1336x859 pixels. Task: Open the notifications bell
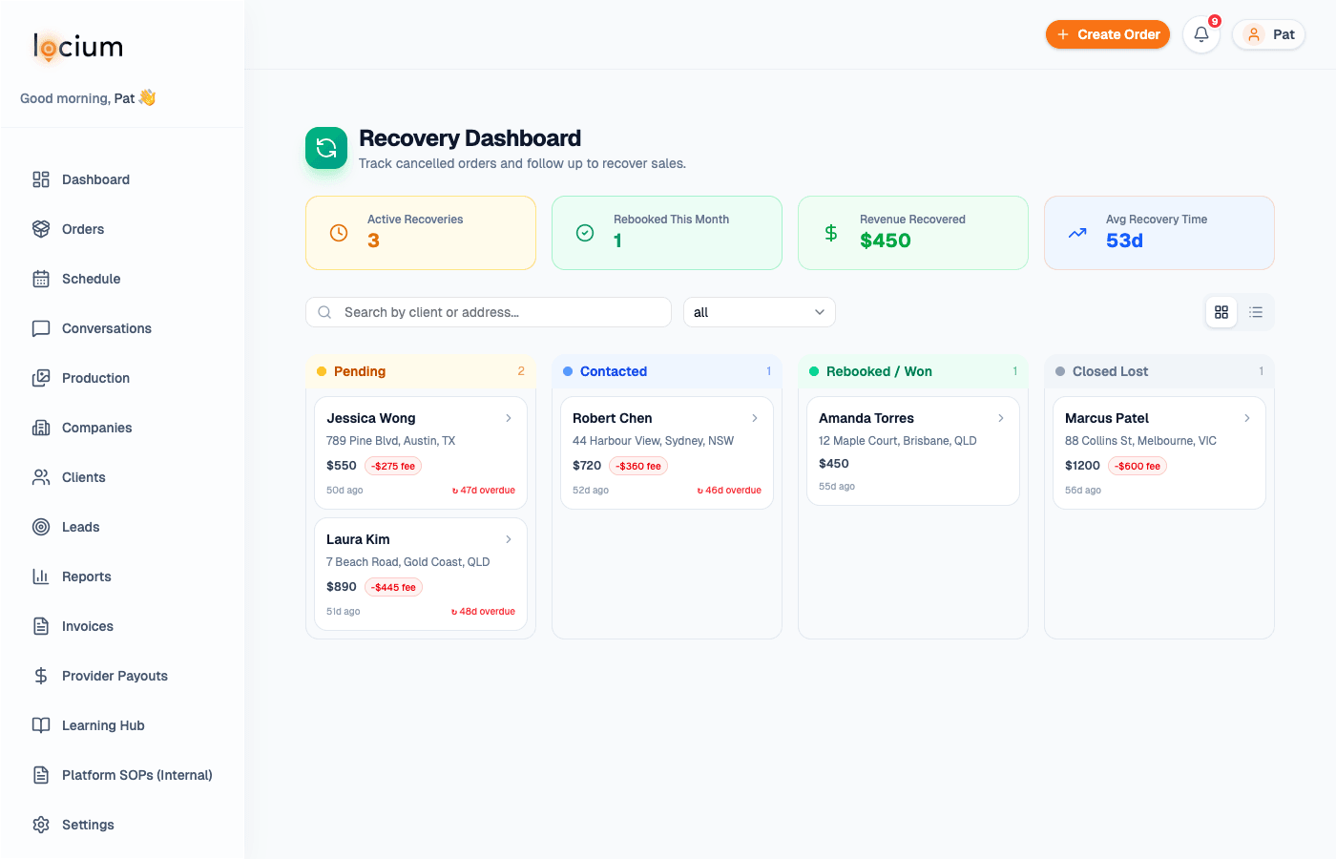[1201, 34]
